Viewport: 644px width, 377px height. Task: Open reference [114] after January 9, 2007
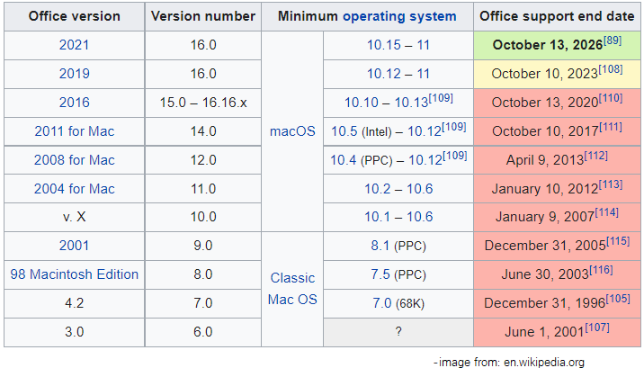[x=606, y=212]
